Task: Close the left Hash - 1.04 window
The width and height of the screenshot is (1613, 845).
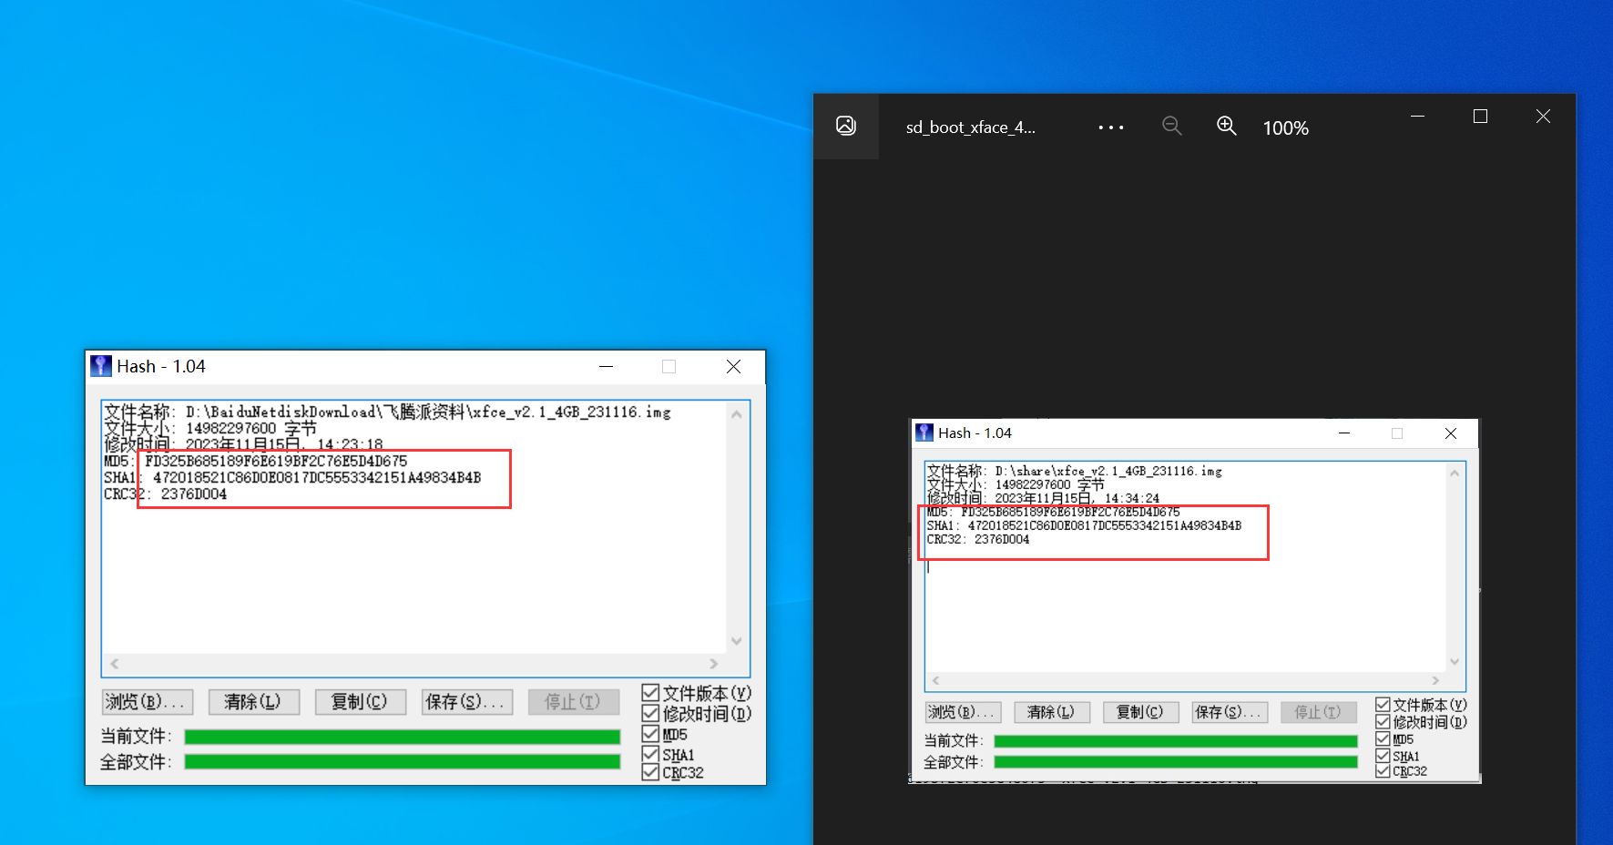Action: (x=733, y=366)
